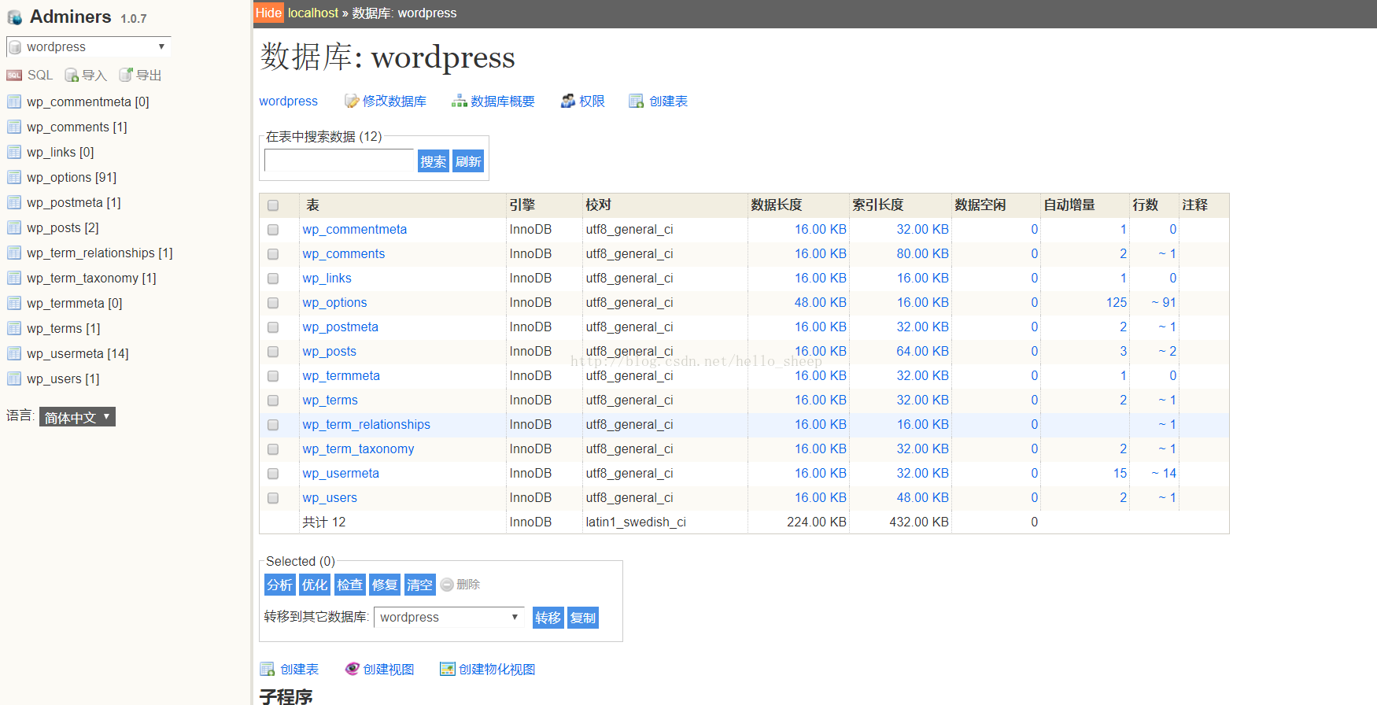Click table icon beside wp_posts in sidebar
Screen dimensions: 1377x705
14,227
